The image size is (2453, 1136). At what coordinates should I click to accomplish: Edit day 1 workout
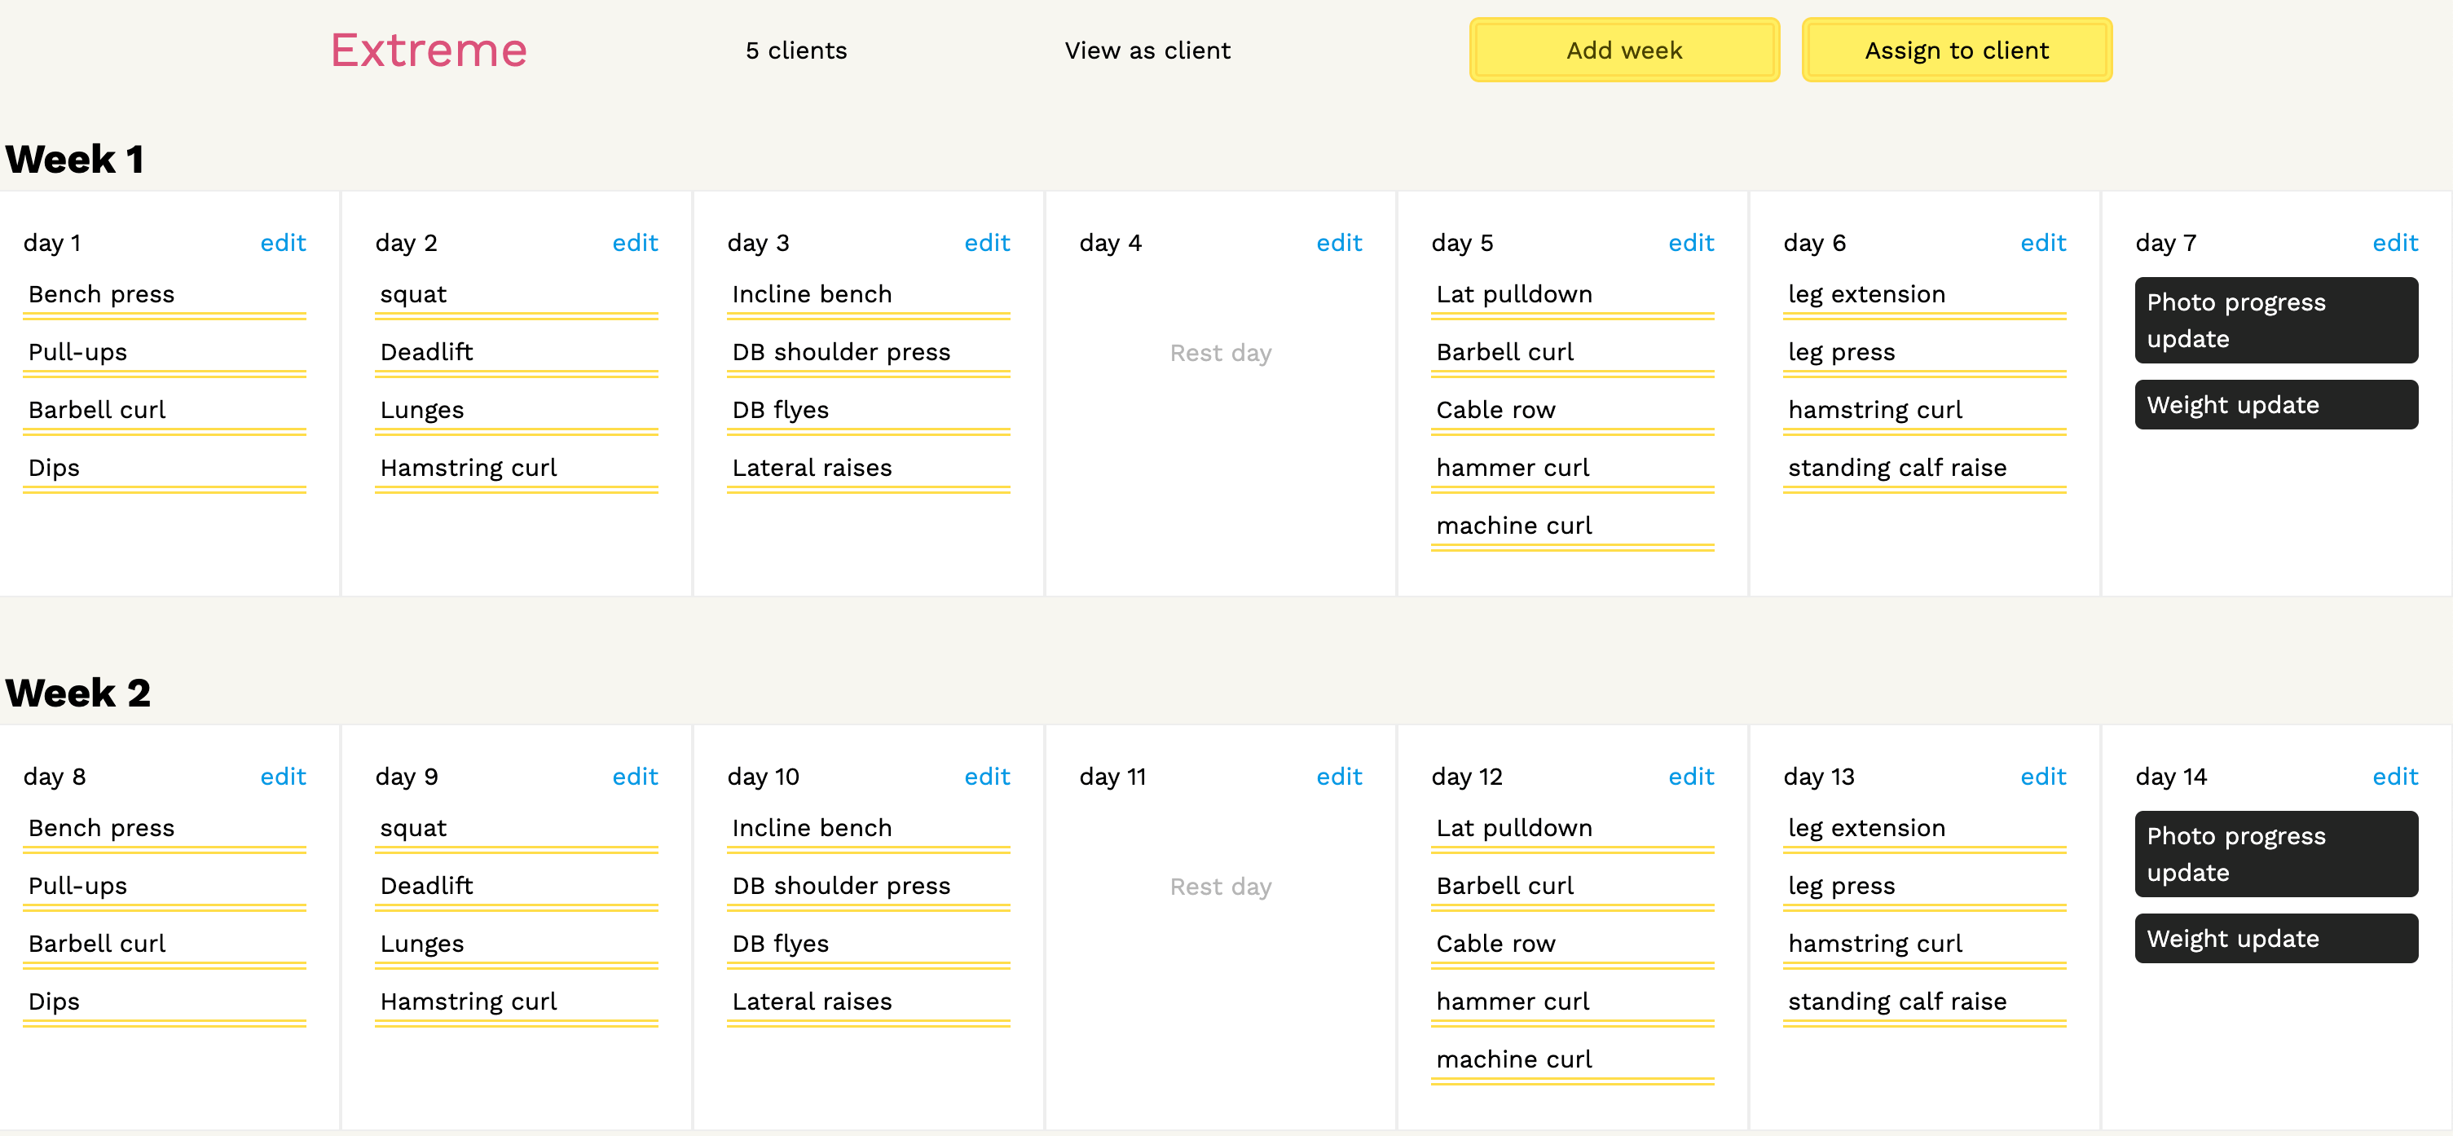[283, 243]
